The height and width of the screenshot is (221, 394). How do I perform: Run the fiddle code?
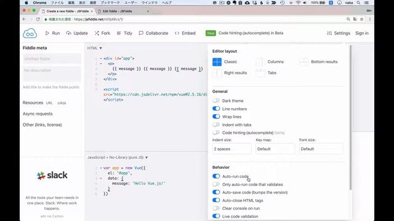[x=52, y=33]
